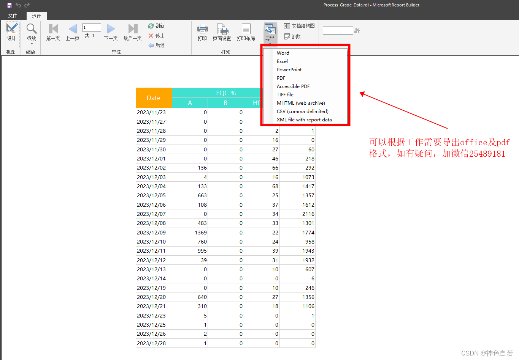Select MHTML (web archive) export

tap(305, 103)
